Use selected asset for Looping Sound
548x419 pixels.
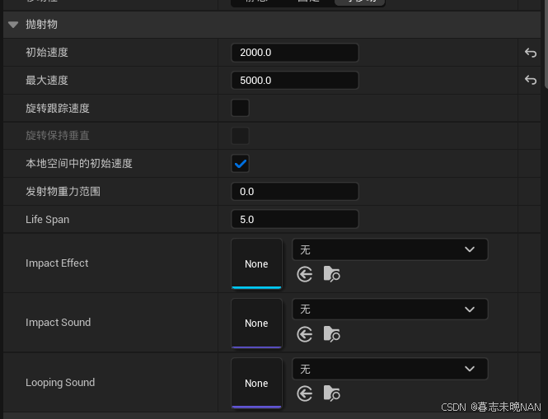click(x=305, y=393)
